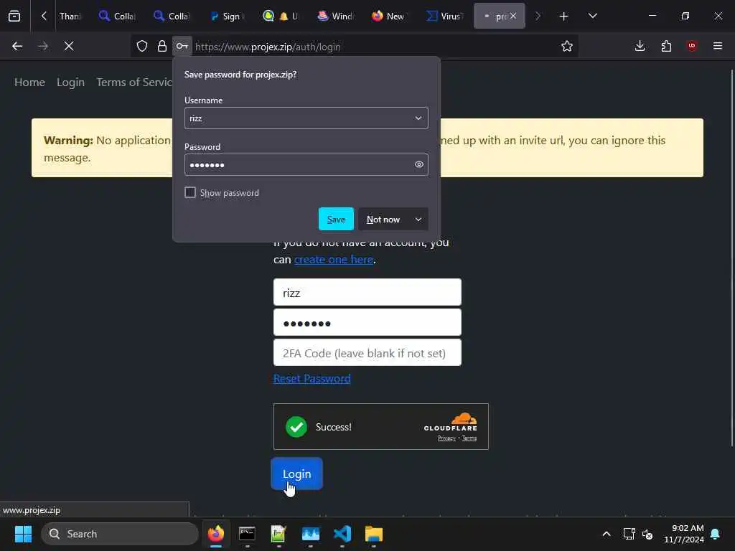735x551 pixels.
Task: Open the Terms of Service link
Action: (134, 82)
